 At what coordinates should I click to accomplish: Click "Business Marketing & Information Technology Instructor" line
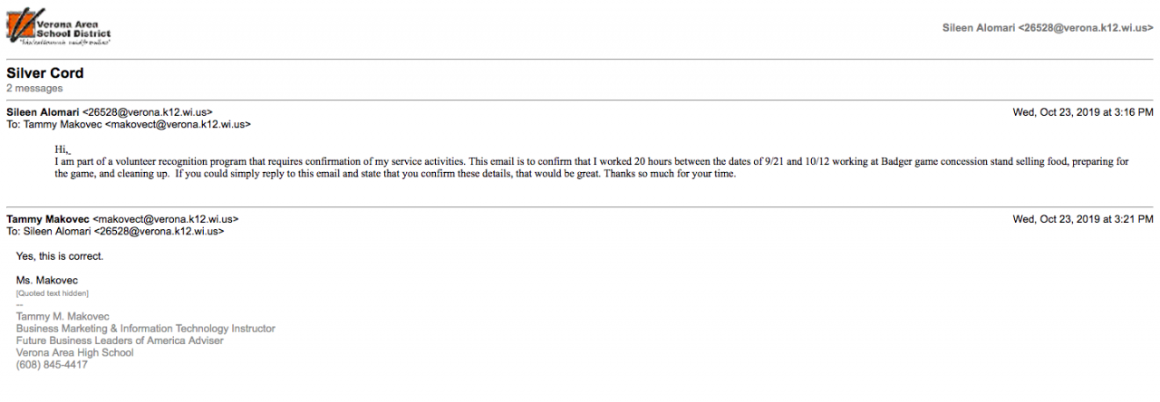(145, 329)
